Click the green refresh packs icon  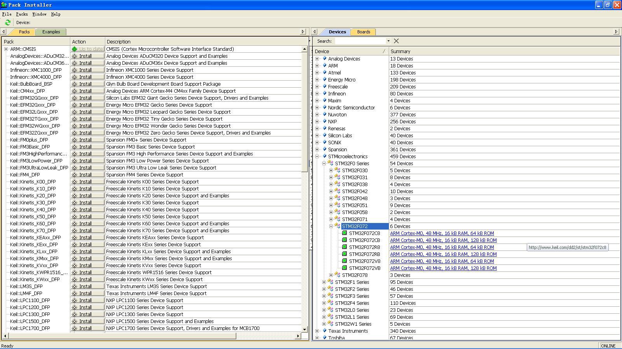coord(7,22)
